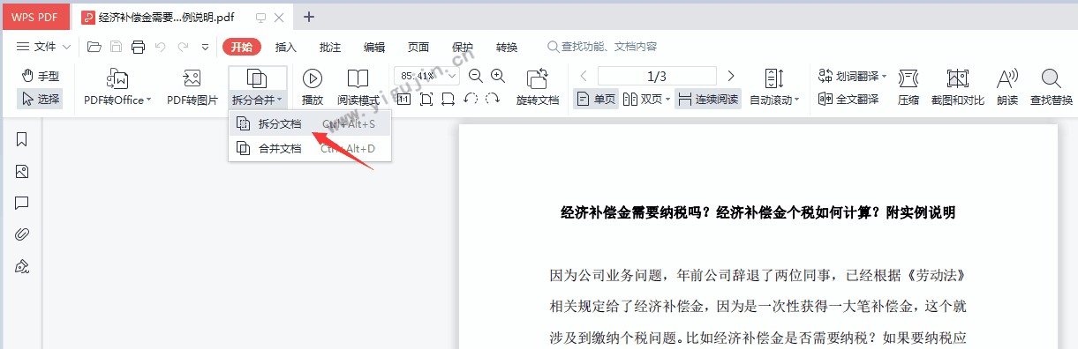Viewport: 1078px width, 349px height.
Task: Set view to actual size 1:1
Action: pyautogui.click(x=403, y=99)
